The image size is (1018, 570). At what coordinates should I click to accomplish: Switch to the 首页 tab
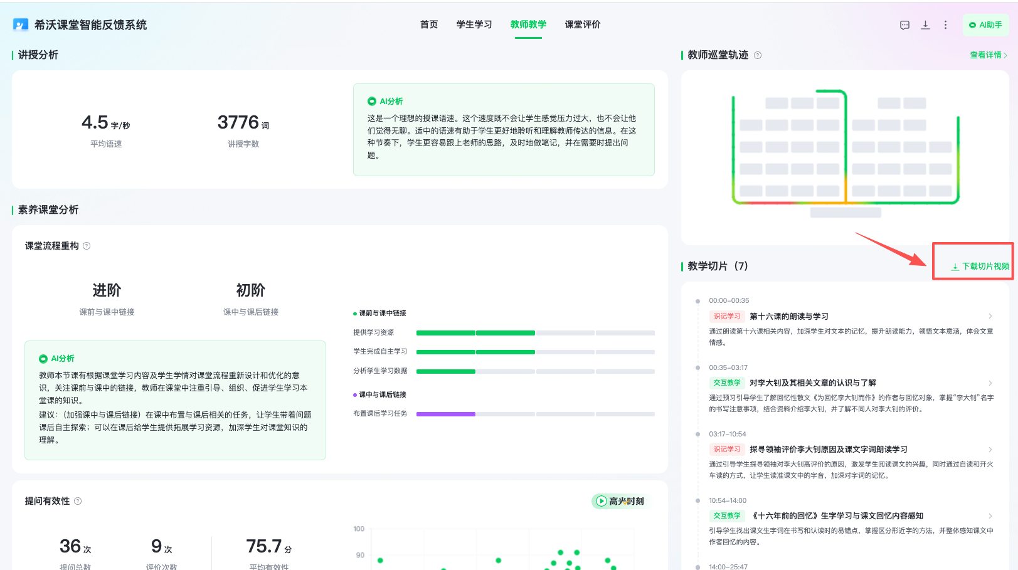[x=429, y=24]
